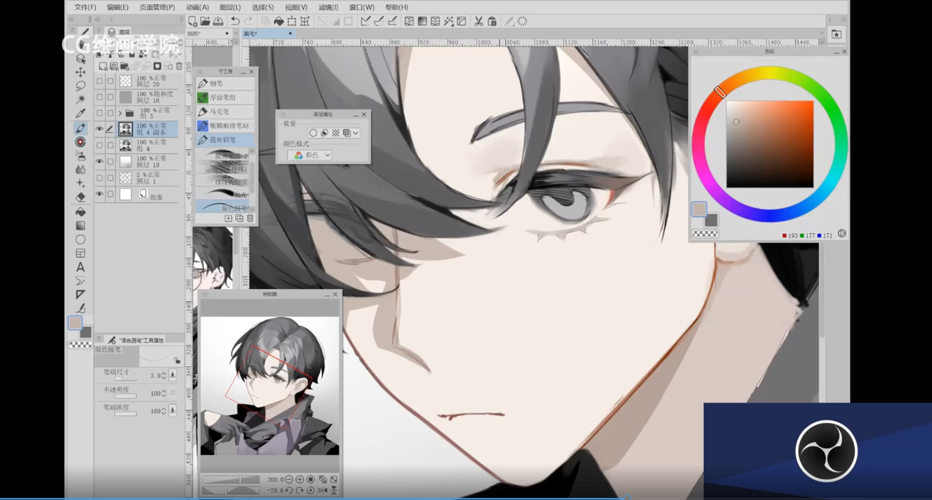Open the layer effect dropdown arrow
Screen dimensions: 932x500
pos(356,133)
